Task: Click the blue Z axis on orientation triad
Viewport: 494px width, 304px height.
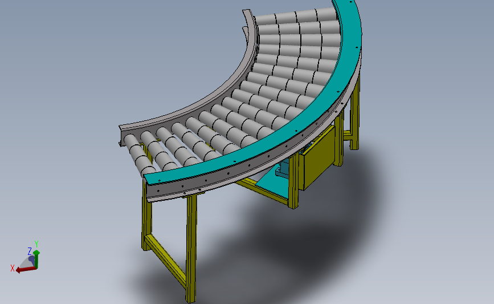Action: click(x=31, y=260)
